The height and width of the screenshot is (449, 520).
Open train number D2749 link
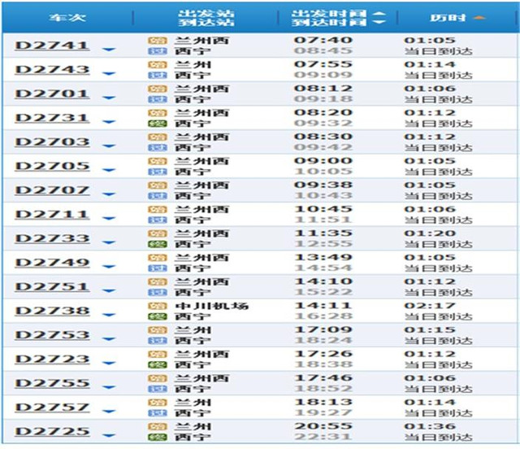coord(52,262)
